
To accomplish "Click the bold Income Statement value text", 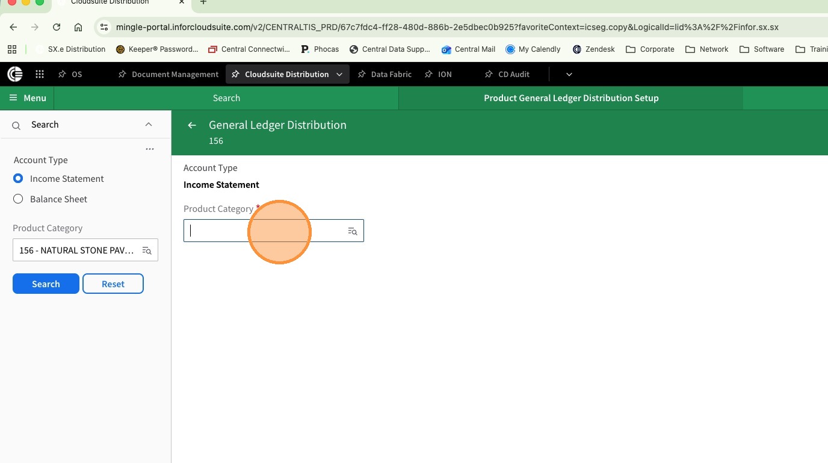I will 221,185.
